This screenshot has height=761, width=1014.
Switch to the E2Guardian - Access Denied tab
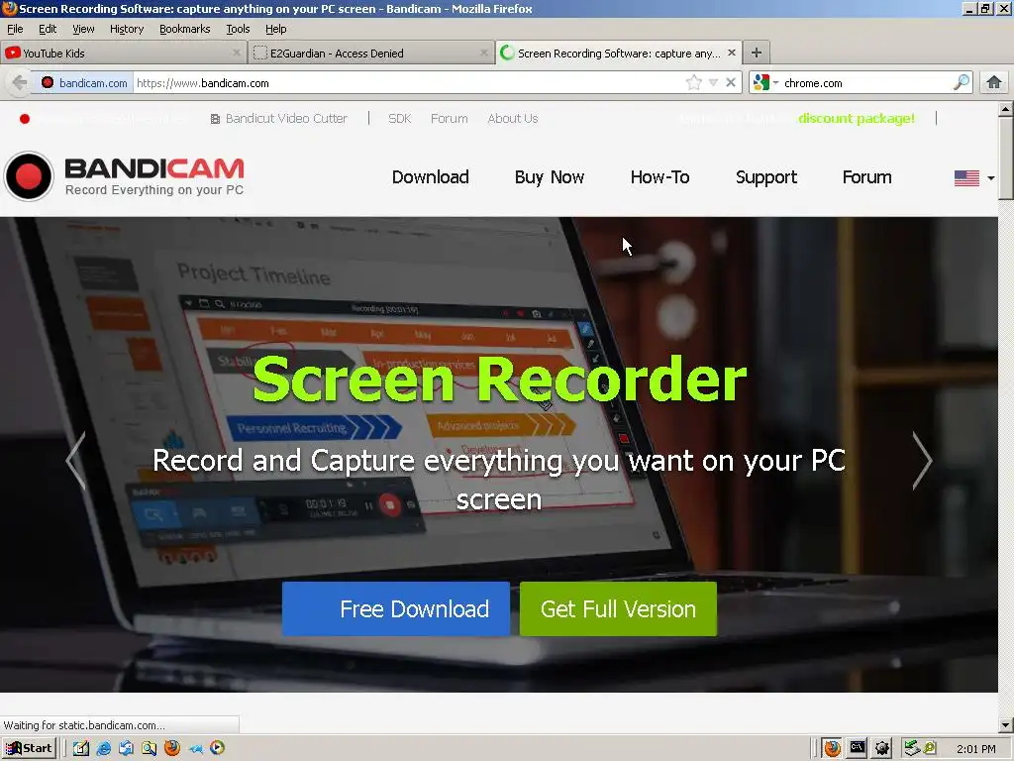[370, 54]
